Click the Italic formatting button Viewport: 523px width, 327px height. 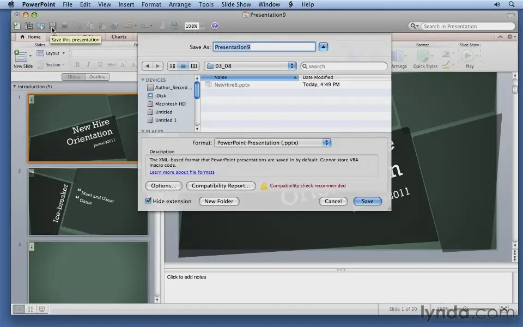tap(88, 65)
